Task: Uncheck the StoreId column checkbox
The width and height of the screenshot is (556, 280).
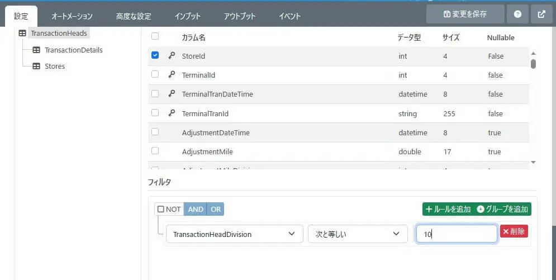Action: pyautogui.click(x=155, y=55)
